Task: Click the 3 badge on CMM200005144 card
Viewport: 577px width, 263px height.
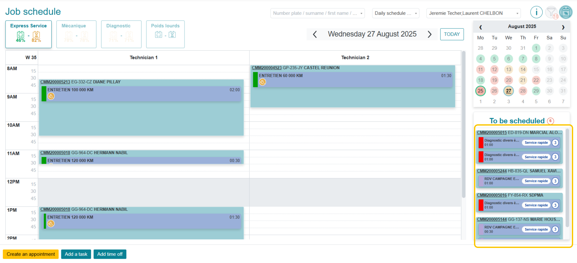Action: coord(555,229)
